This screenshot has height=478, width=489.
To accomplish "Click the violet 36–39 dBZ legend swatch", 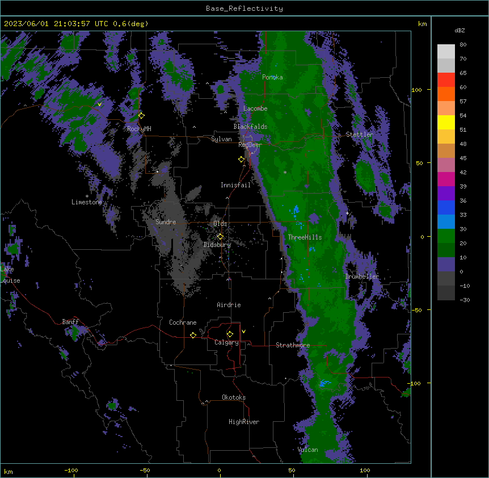I will 446,194.
